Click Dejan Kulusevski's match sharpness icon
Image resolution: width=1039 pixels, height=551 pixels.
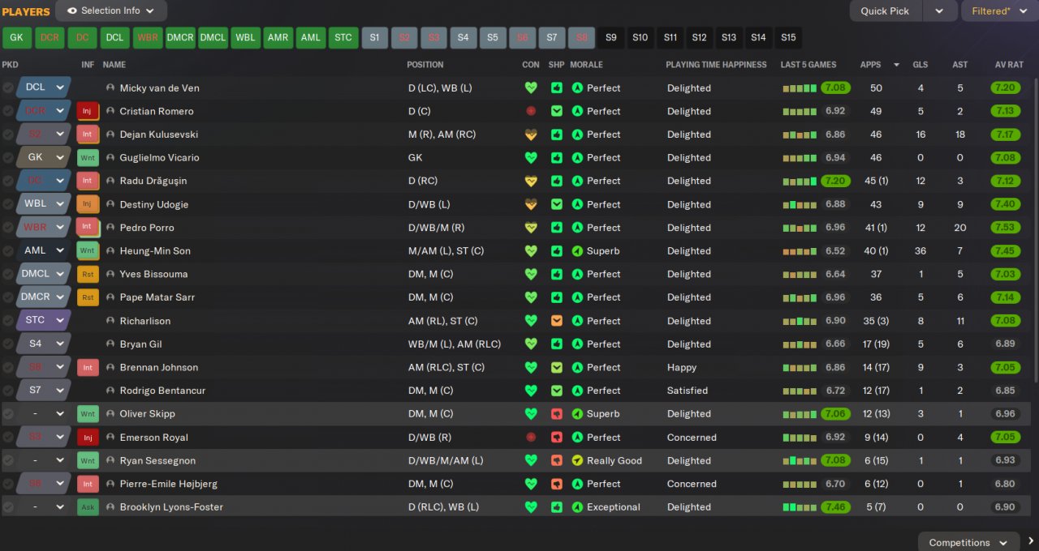(556, 135)
